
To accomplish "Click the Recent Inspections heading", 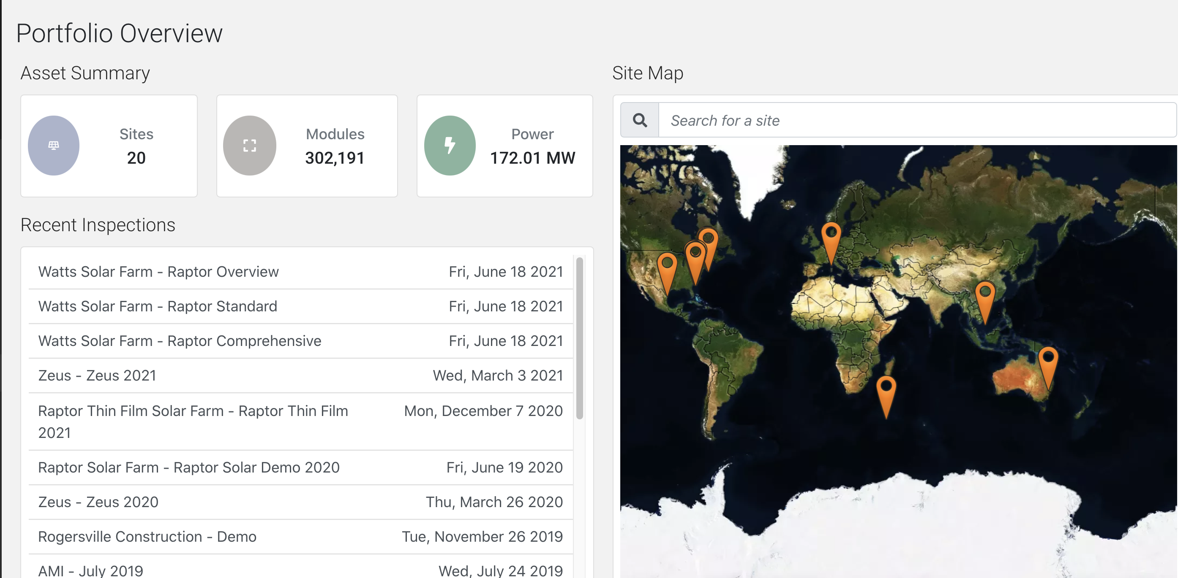I will [98, 225].
